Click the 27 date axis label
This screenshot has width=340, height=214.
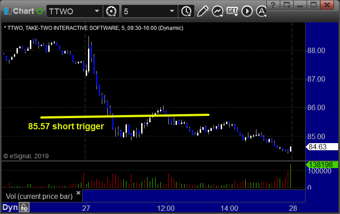tap(86, 208)
